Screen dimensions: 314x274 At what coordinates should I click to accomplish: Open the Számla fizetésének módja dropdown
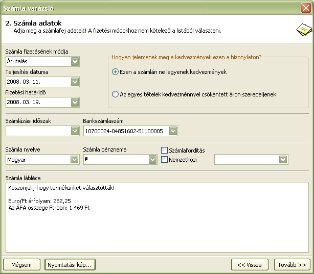75,62
